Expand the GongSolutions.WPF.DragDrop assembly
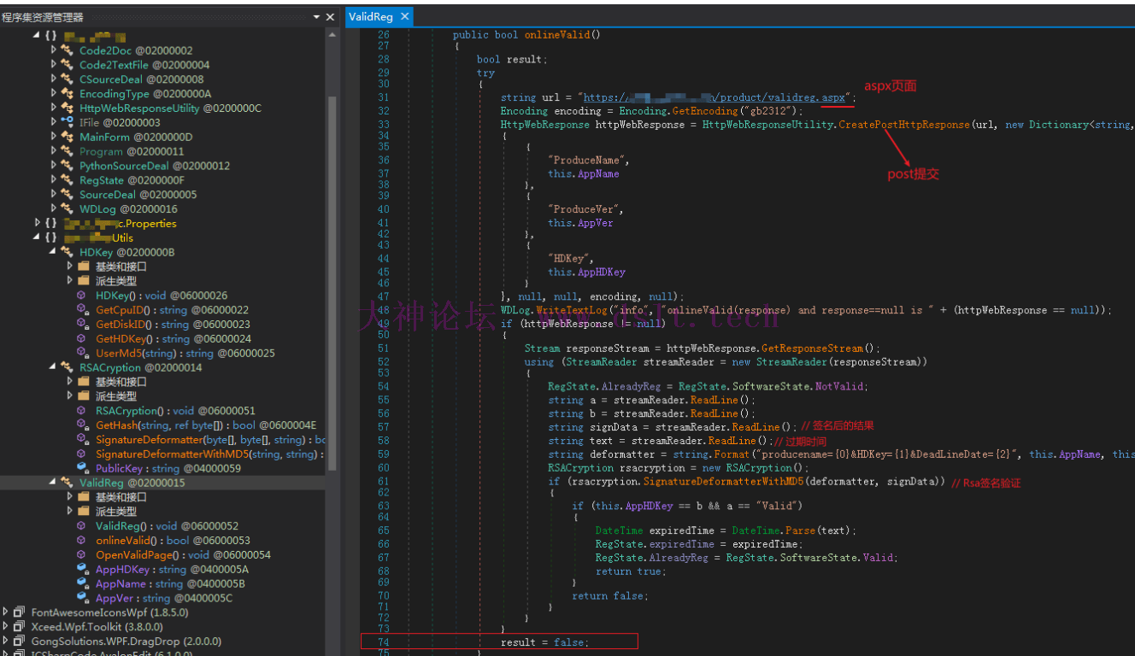This screenshot has width=1135, height=656. pyautogui.click(x=7, y=641)
